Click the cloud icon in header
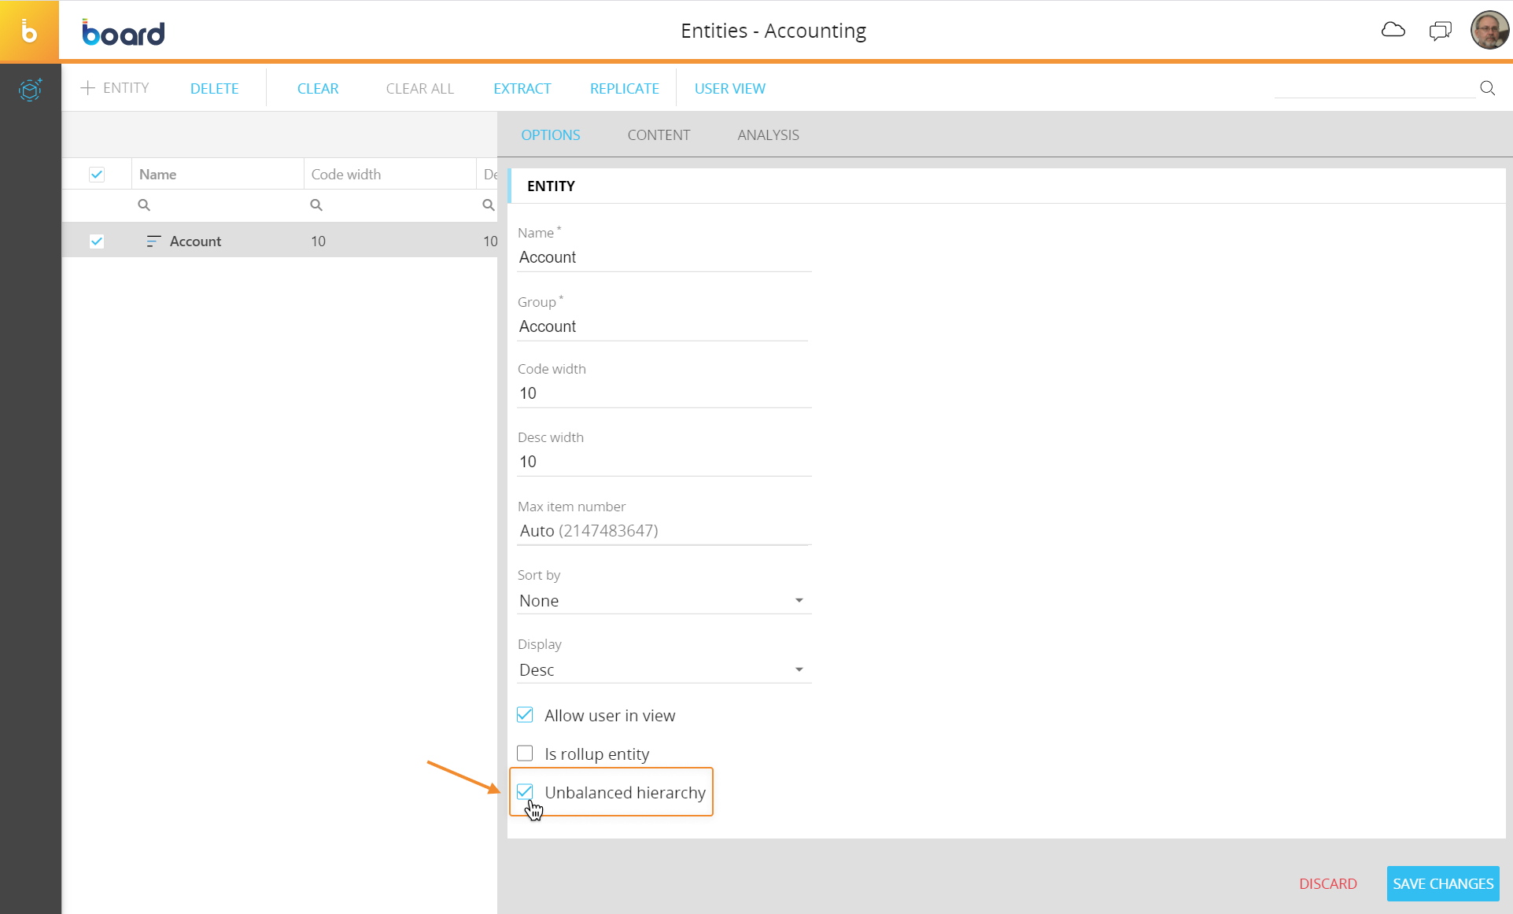This screenshot has width=1513, height=914. (1393, 30)
